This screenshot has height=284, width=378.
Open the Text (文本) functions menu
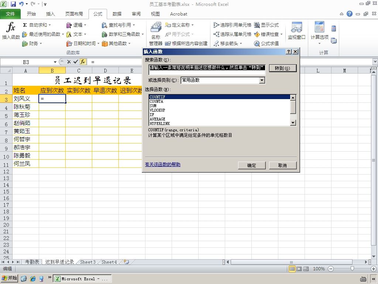[x=76, y=34]
